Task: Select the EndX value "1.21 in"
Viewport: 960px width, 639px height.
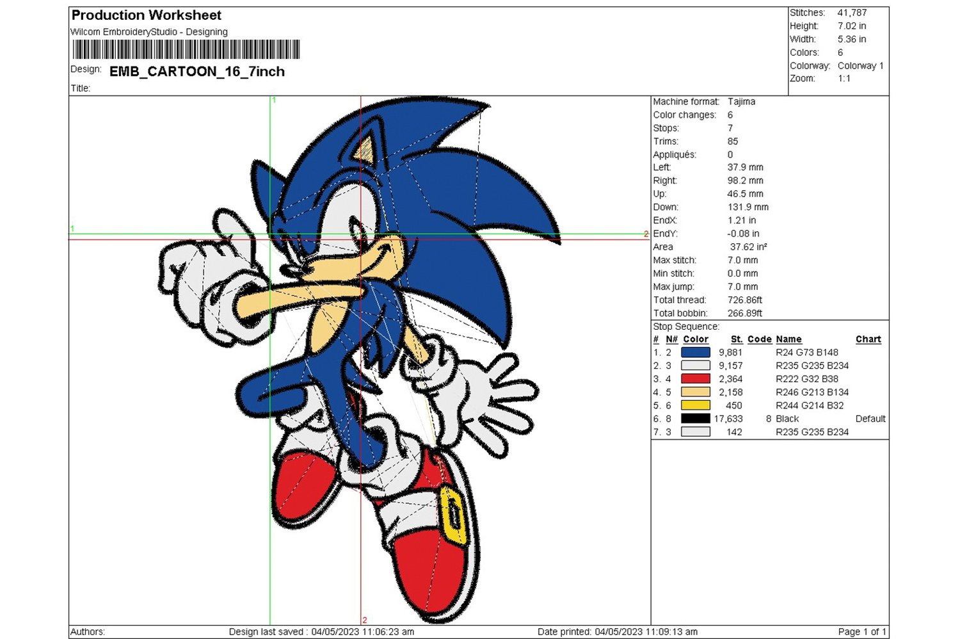Action: [x=742, y=220]
